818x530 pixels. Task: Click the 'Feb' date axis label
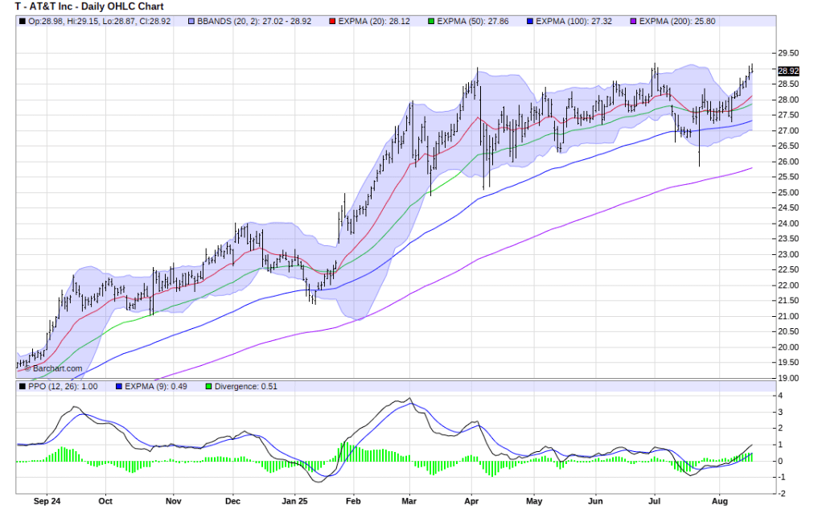tap(353, 501)
